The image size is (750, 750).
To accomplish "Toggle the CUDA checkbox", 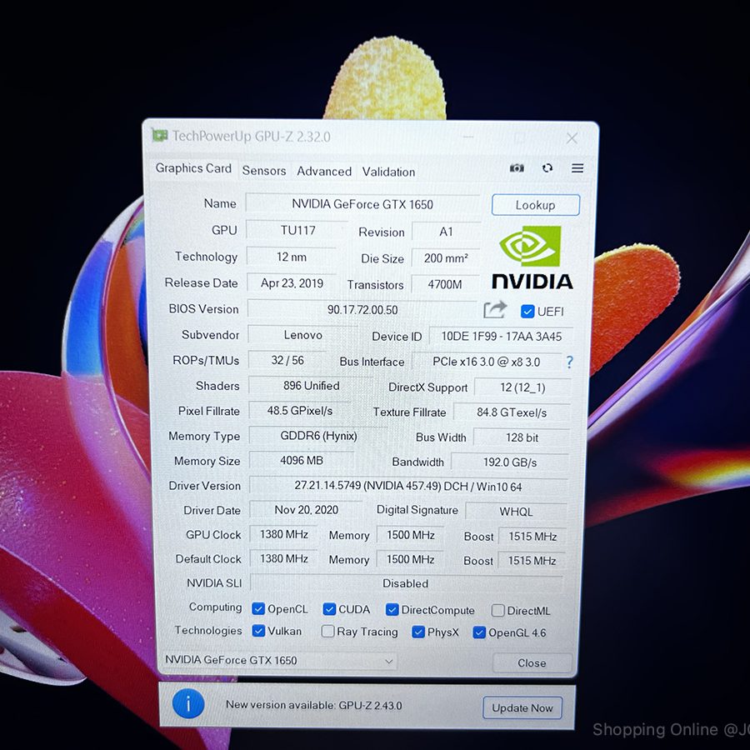I will pos(329,609).
